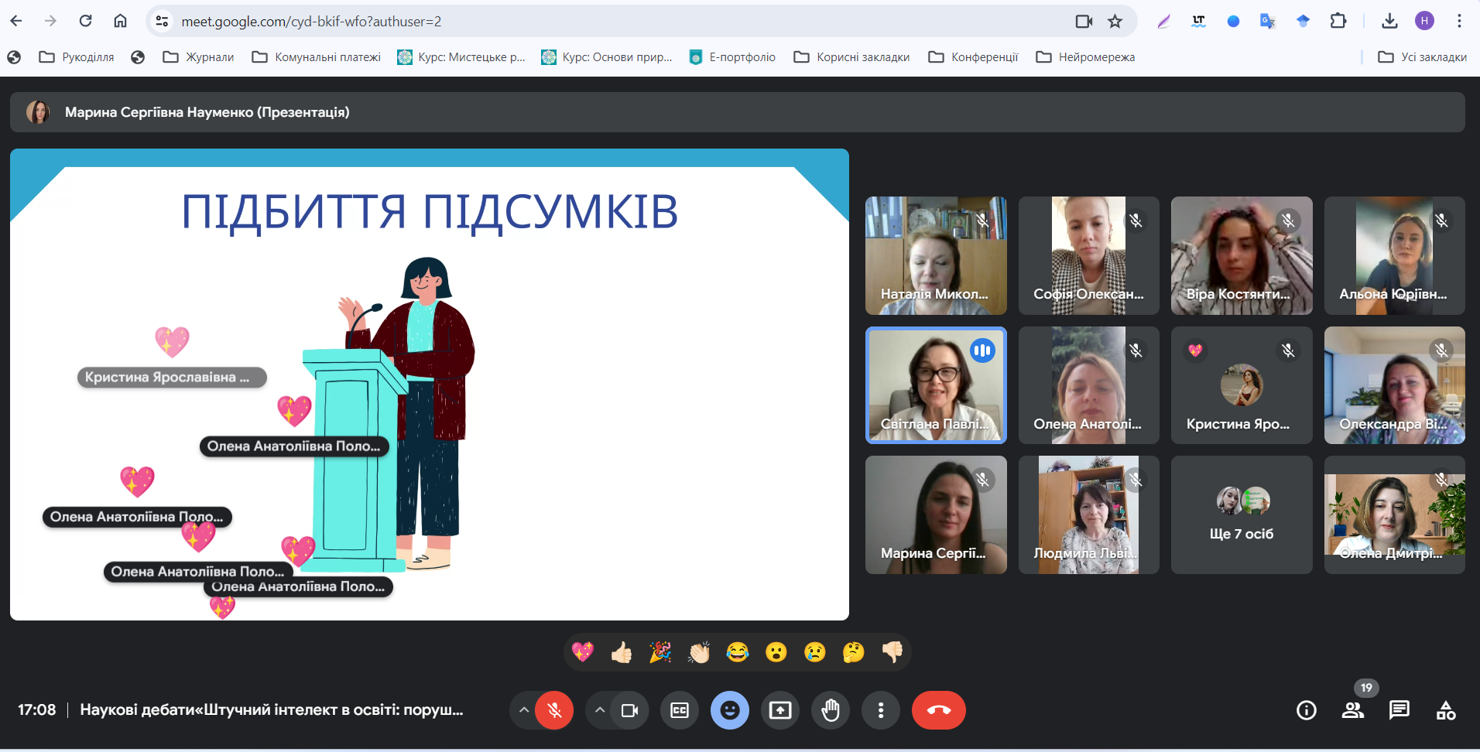Viewport: 1480px width, 752px height.
Task: Open the chat with everyone panel
Action: [x=1399, y=710]
